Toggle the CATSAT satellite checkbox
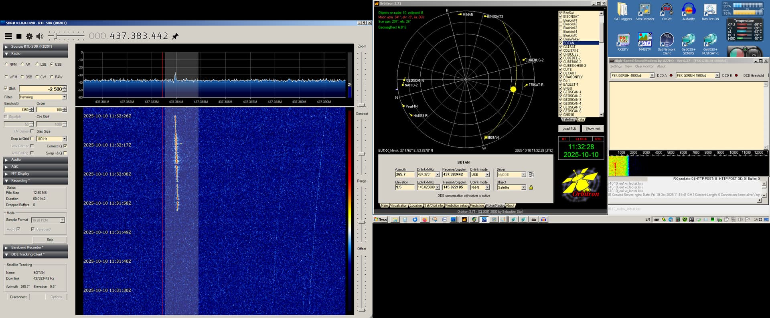Viewport: 770px width, 318px height. pyautogui.click(x=561, y=47)
